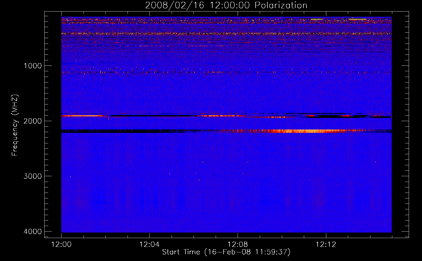Viewport: 422px width, 261px height.
Task: Click the 'Frequency (MHZ)' axis label
Action: pos(15,125)
